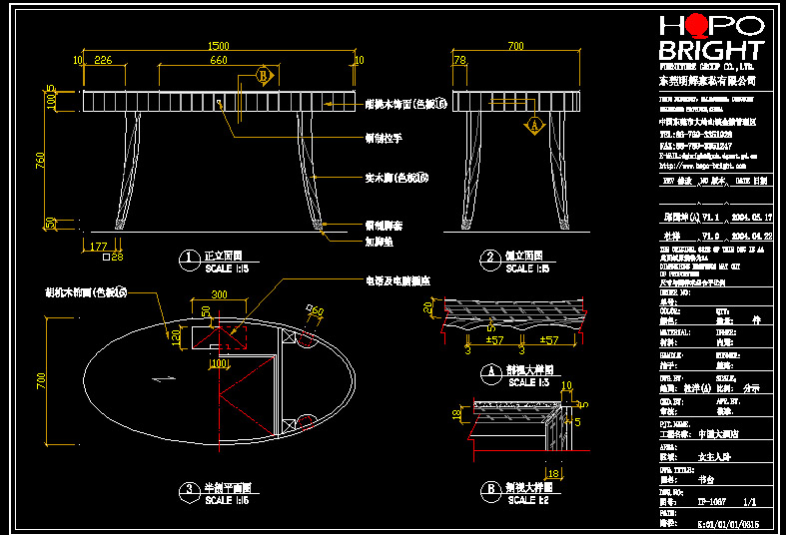The height and width of the screenshot is (535, 786).
Task: Click the detail B title circle bubble
Action: 491,492
